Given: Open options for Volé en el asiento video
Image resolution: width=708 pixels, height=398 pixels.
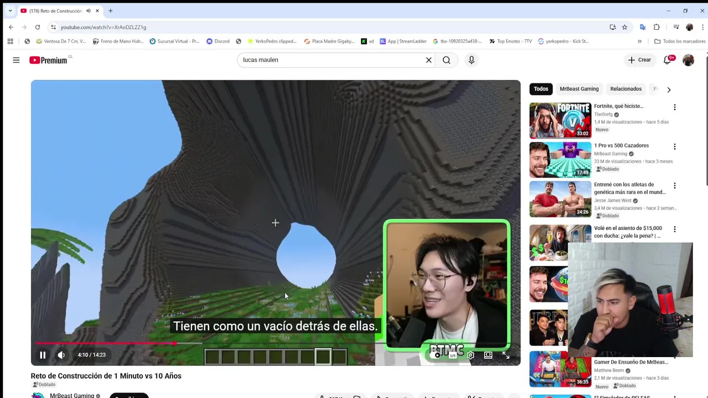Looking at the screenshot, I should pyautogui.click(x=674, y=229).
